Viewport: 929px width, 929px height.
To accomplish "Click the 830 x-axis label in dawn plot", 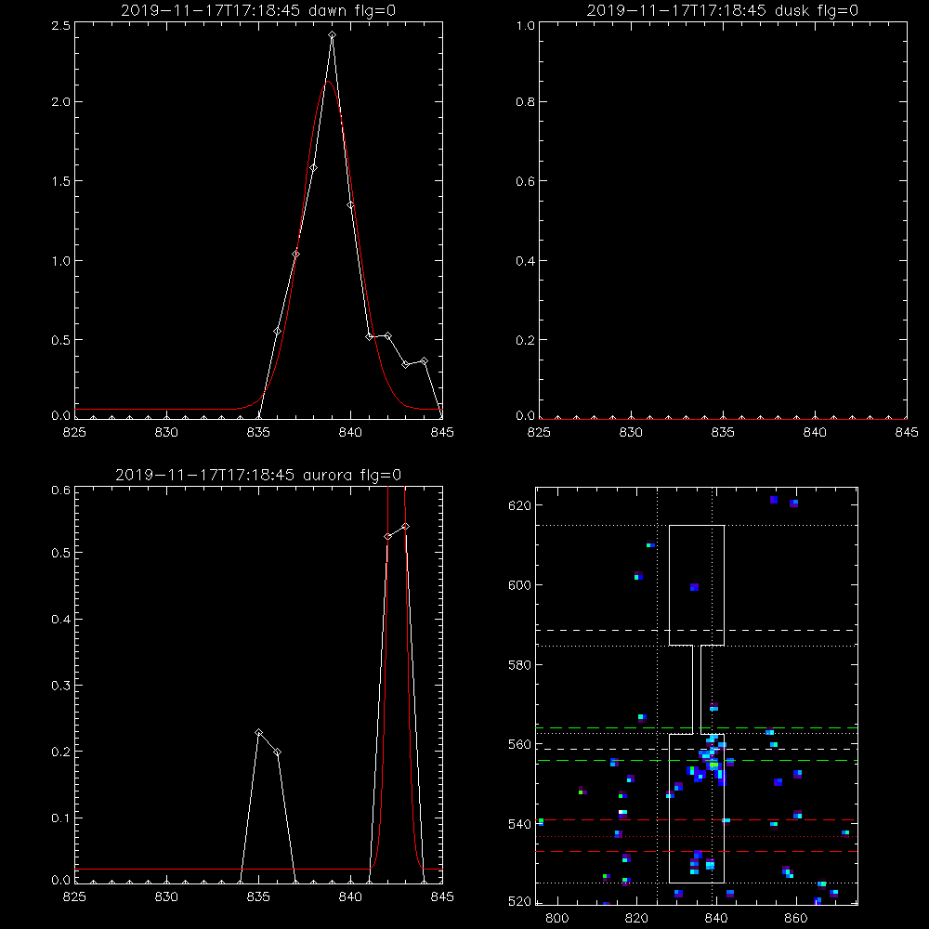I will 166,432.
